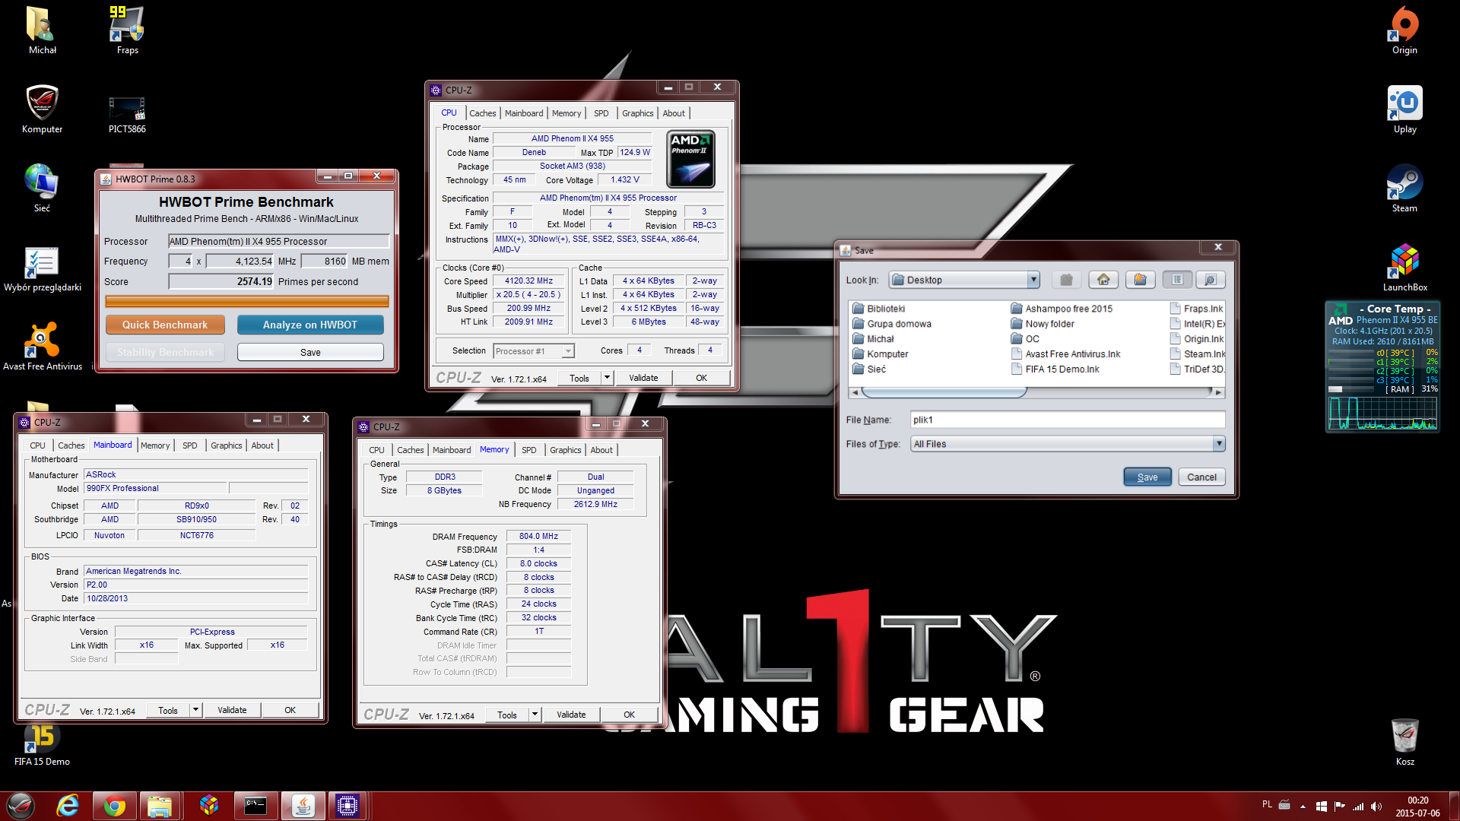
Task: Open File Explorer from taskbar
Action: tap(160, 806)
